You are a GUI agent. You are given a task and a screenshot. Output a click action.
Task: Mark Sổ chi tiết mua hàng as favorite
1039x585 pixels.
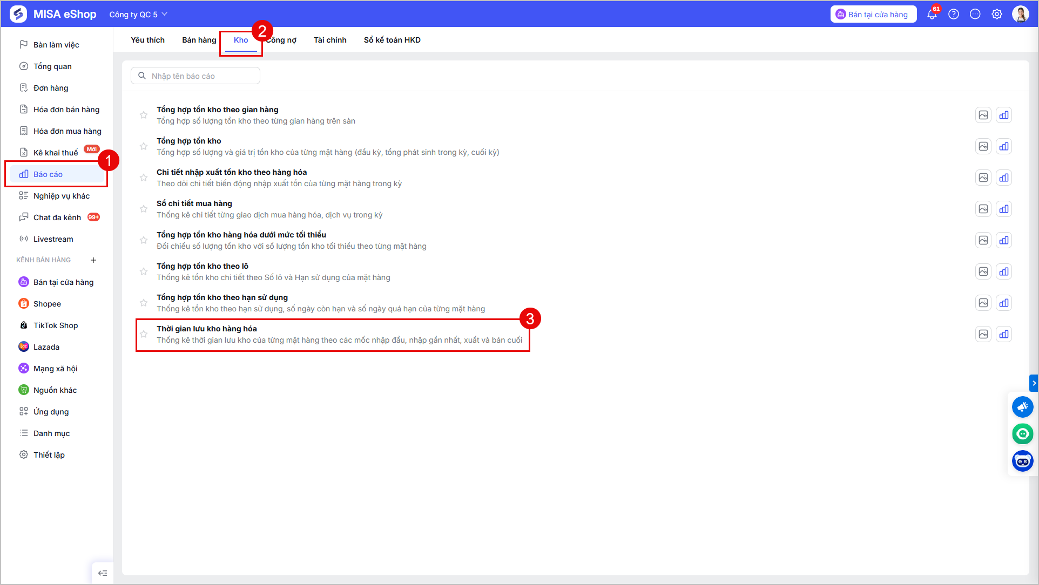(144, 209)
